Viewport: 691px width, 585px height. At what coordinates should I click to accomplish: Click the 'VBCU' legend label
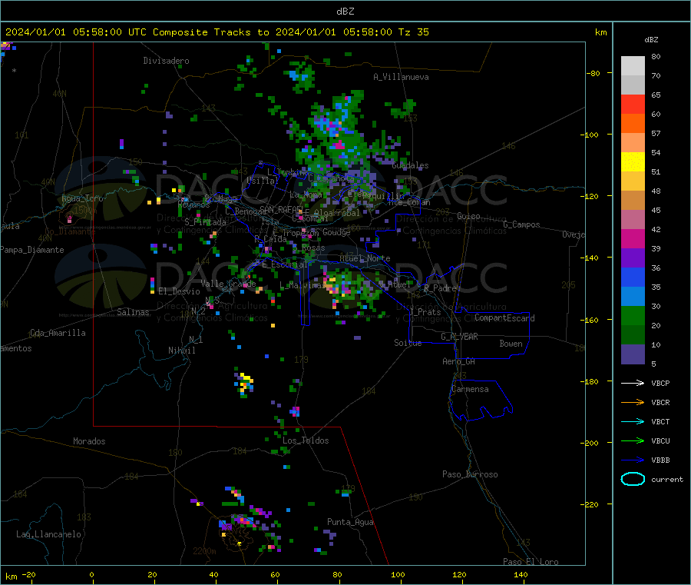tap(660, 441)
